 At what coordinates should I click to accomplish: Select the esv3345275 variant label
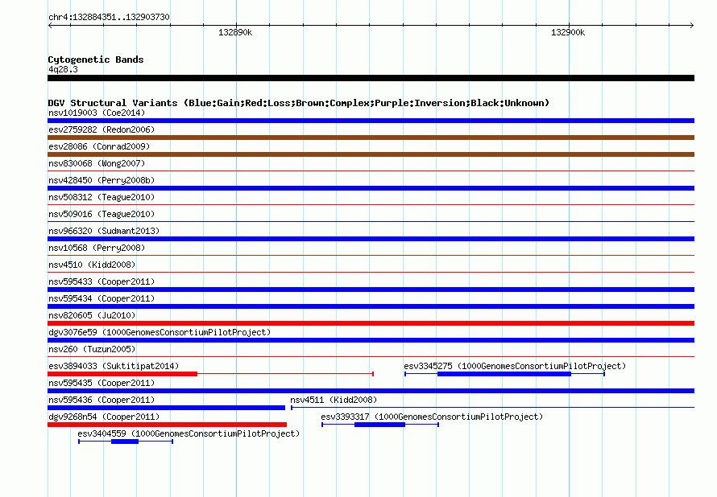click(x=515, y=366)
